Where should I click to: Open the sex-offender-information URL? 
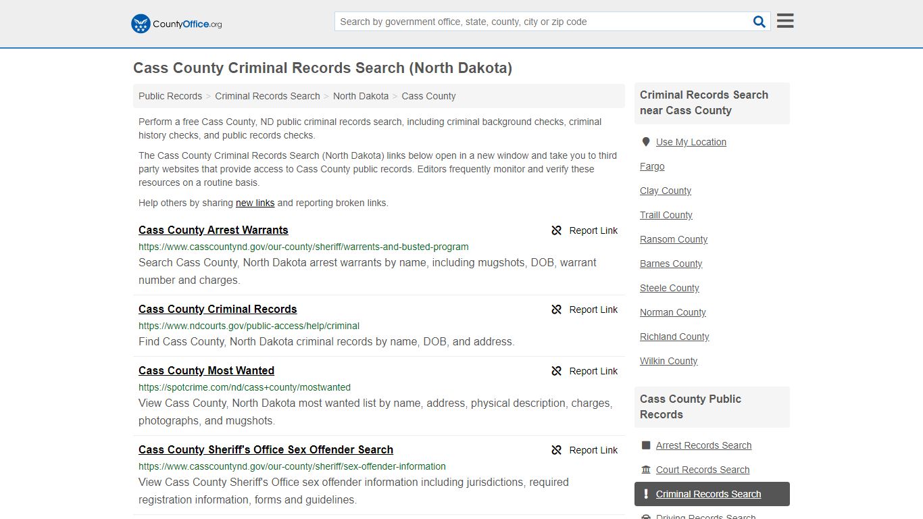(292, 466)
